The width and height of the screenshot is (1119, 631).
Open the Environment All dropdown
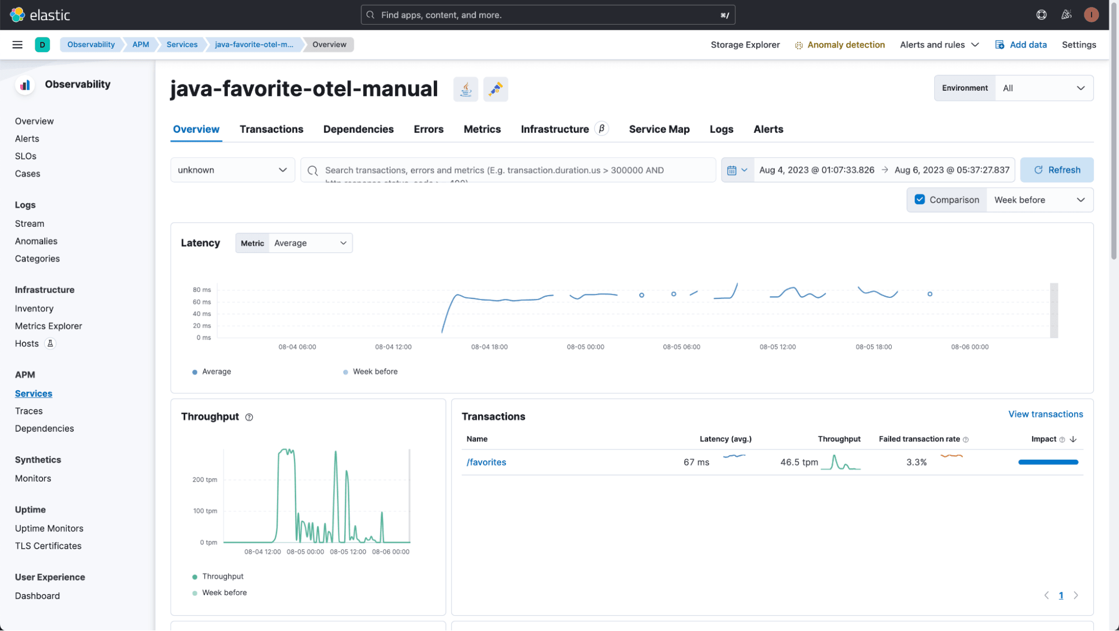click(1044, 88)
